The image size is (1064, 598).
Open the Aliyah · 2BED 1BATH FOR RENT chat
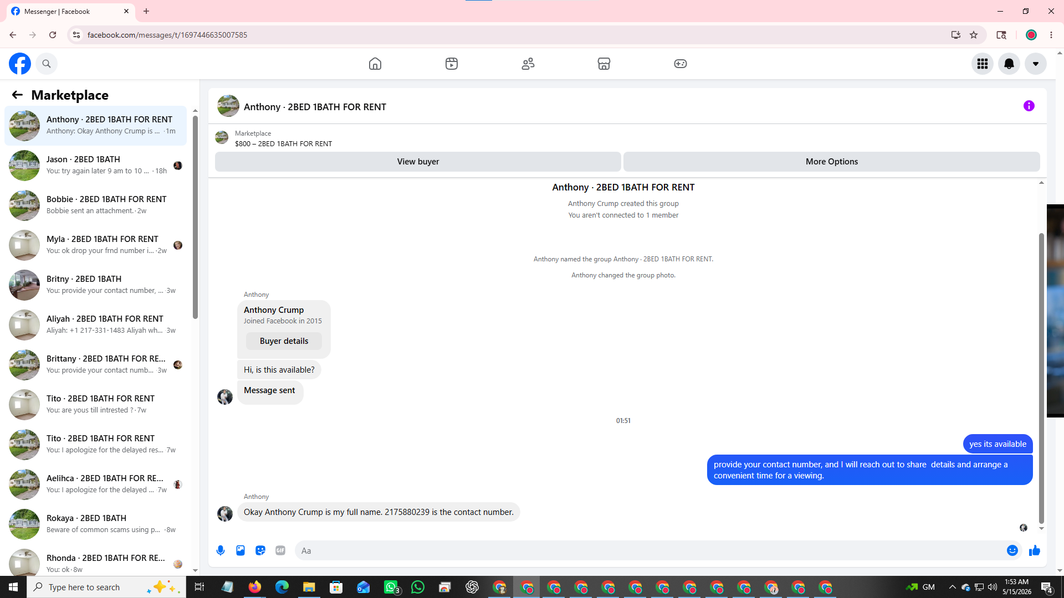click(96, 325)
